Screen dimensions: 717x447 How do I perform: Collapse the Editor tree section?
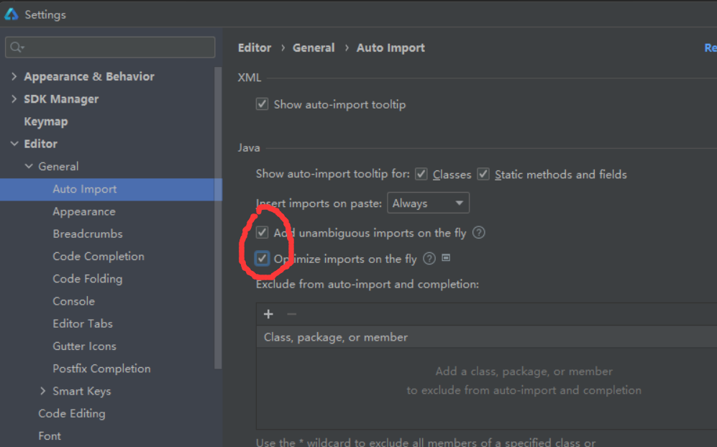(x=14, y=144)
